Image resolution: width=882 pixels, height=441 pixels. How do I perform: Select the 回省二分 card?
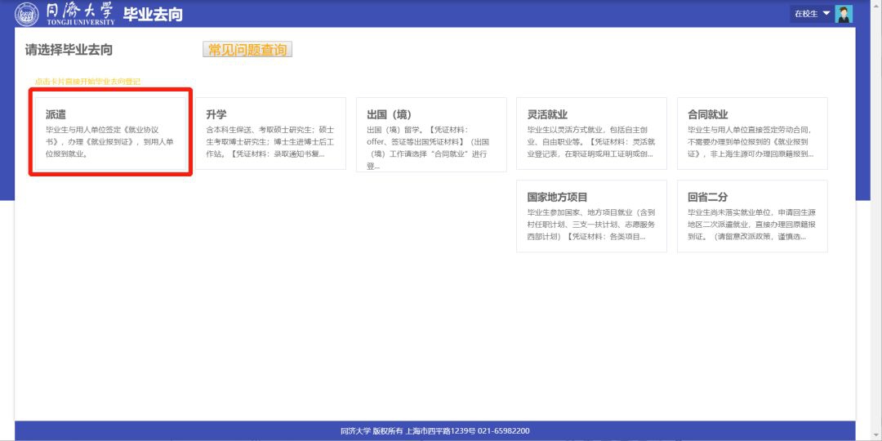(752, 216)
